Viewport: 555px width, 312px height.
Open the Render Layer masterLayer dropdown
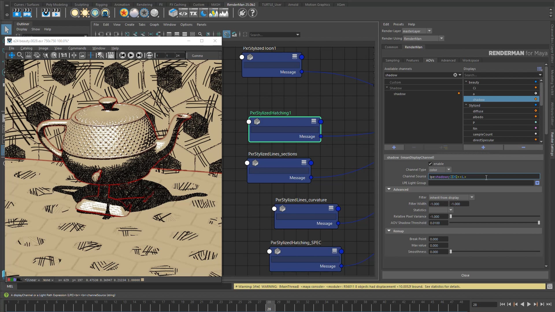(430, 31)
